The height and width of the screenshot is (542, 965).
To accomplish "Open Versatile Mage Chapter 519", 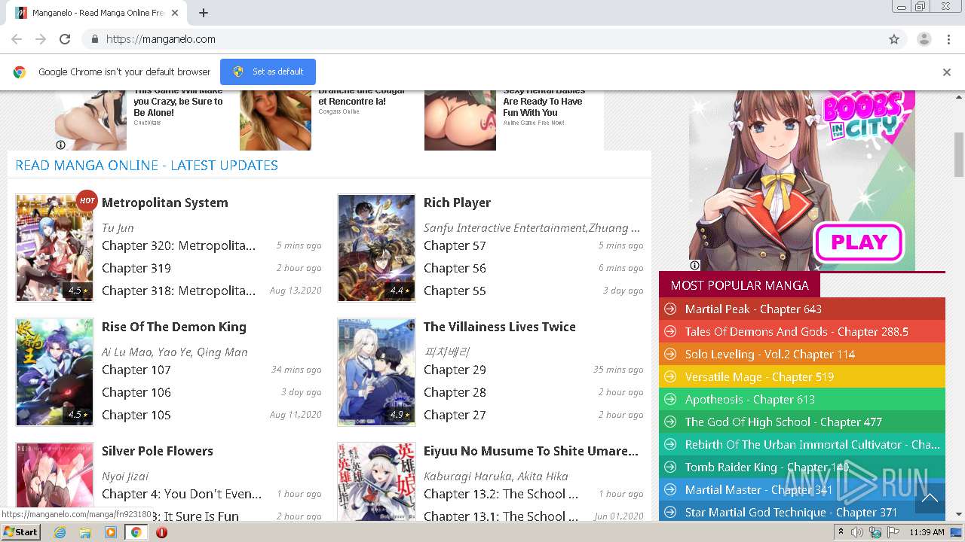I will click(x=759, y=377).
